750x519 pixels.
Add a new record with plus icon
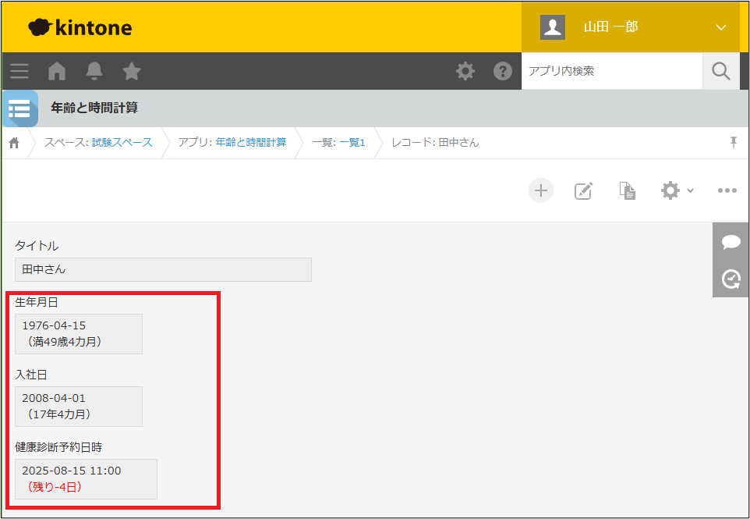pos(540,190)
